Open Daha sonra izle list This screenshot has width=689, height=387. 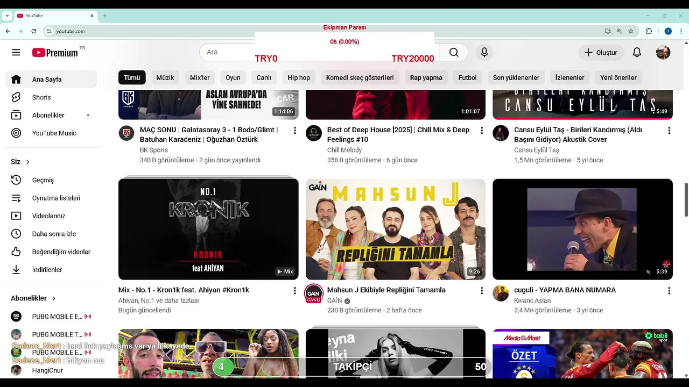pos(51,234)
